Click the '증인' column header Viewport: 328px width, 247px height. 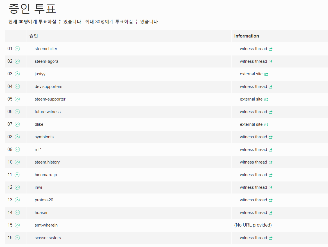(33, 36)
